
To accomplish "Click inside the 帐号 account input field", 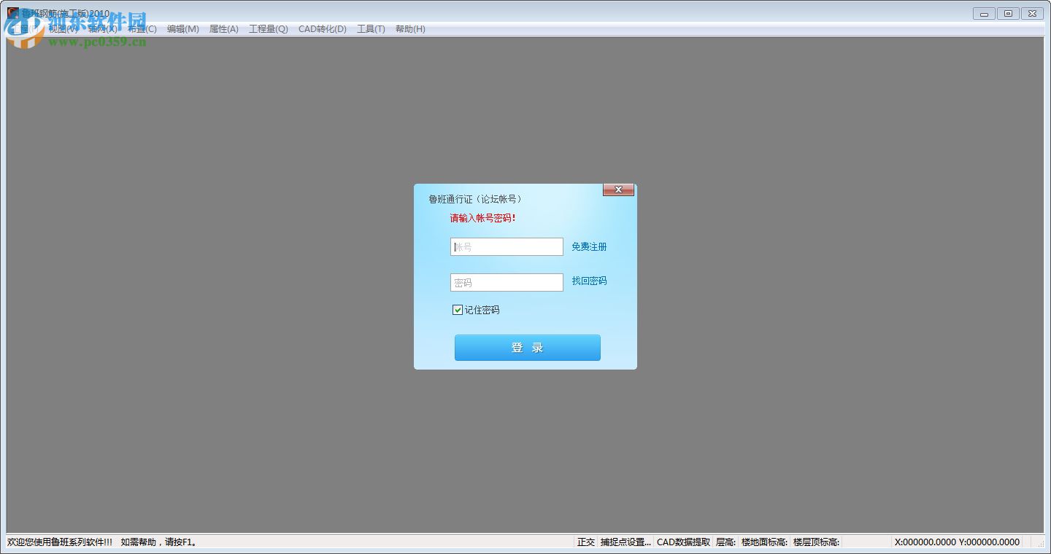I will pos(507,246).
